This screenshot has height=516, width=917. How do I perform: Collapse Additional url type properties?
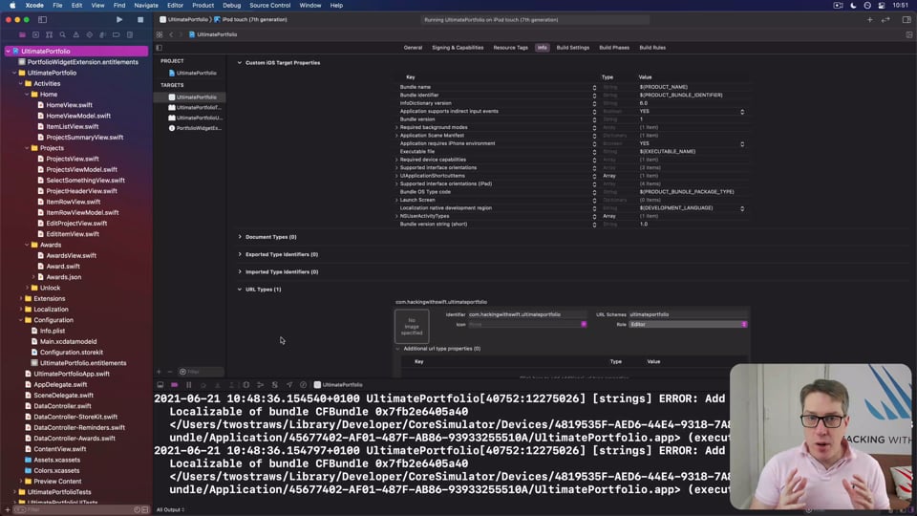(x=398, y=349)
